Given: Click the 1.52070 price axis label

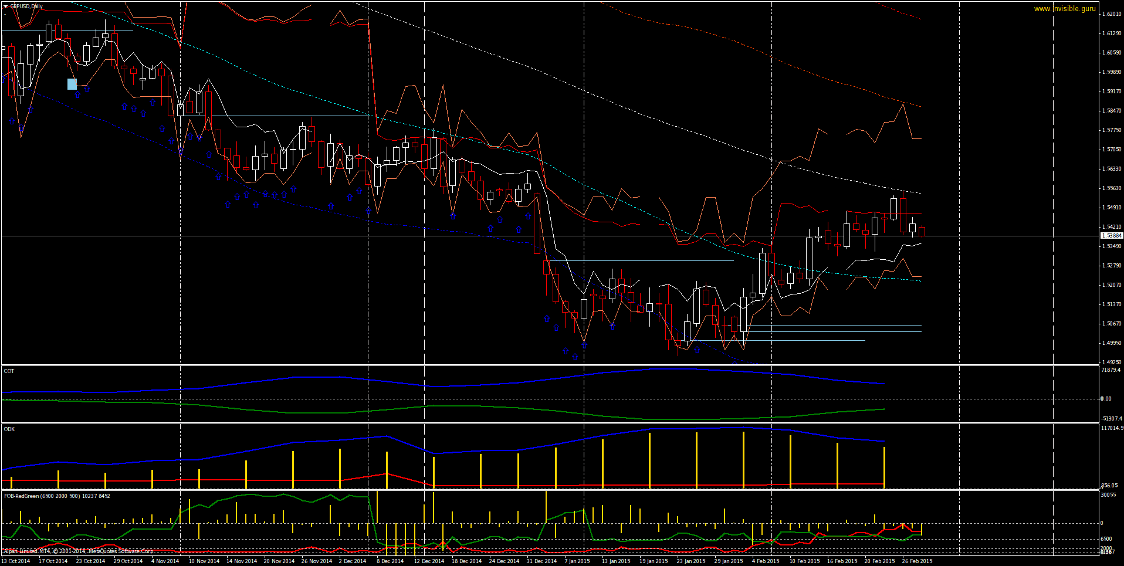Looking at the screenshot, I should [x=1112, y=285].
